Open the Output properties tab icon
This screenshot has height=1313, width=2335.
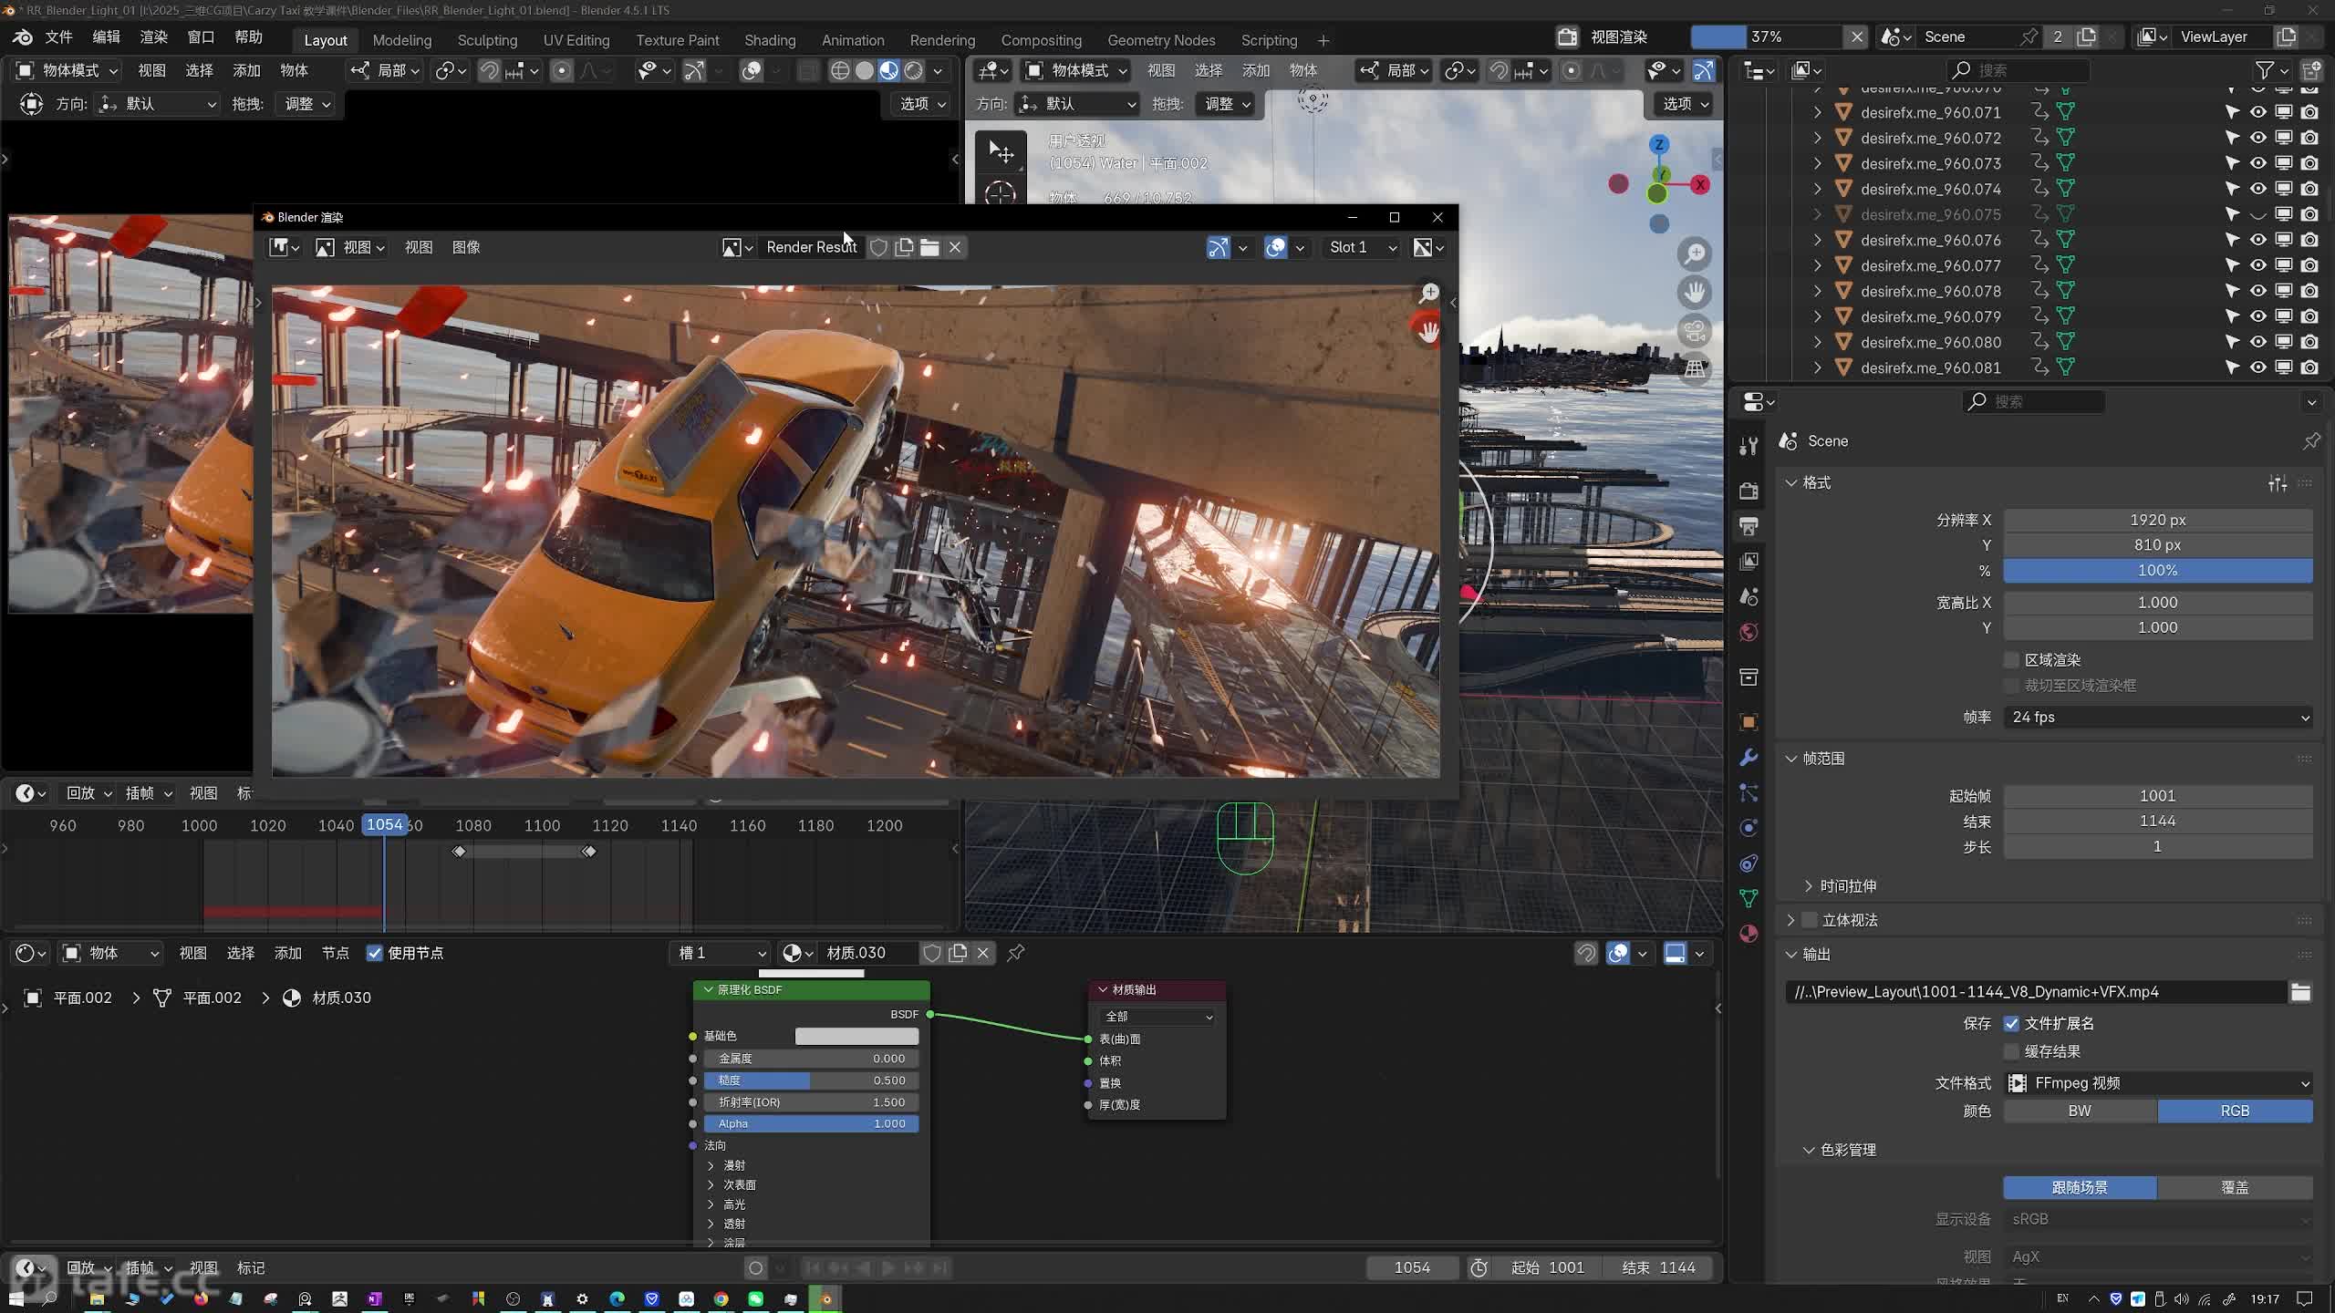[x=1749, y=526]
